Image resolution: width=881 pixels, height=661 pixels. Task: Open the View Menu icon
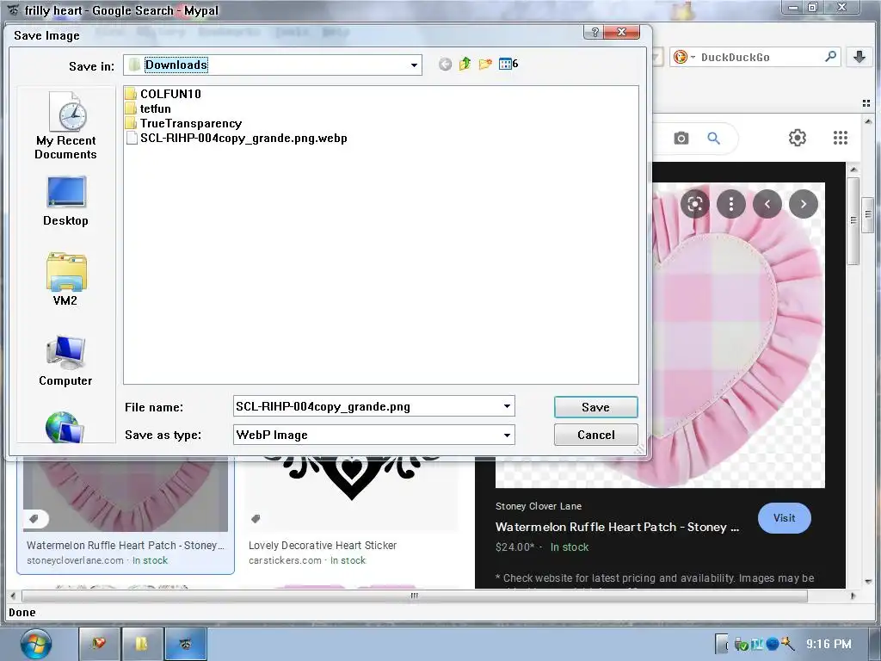point(508,64)
